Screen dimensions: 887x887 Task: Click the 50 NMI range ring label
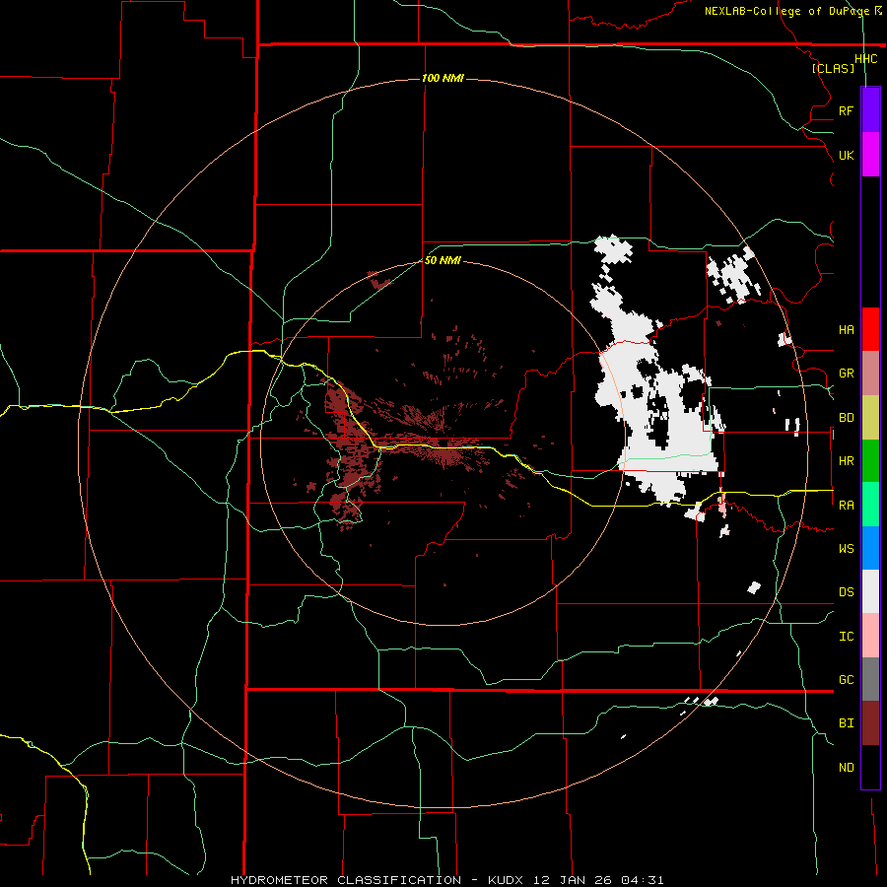coord(443,260)
